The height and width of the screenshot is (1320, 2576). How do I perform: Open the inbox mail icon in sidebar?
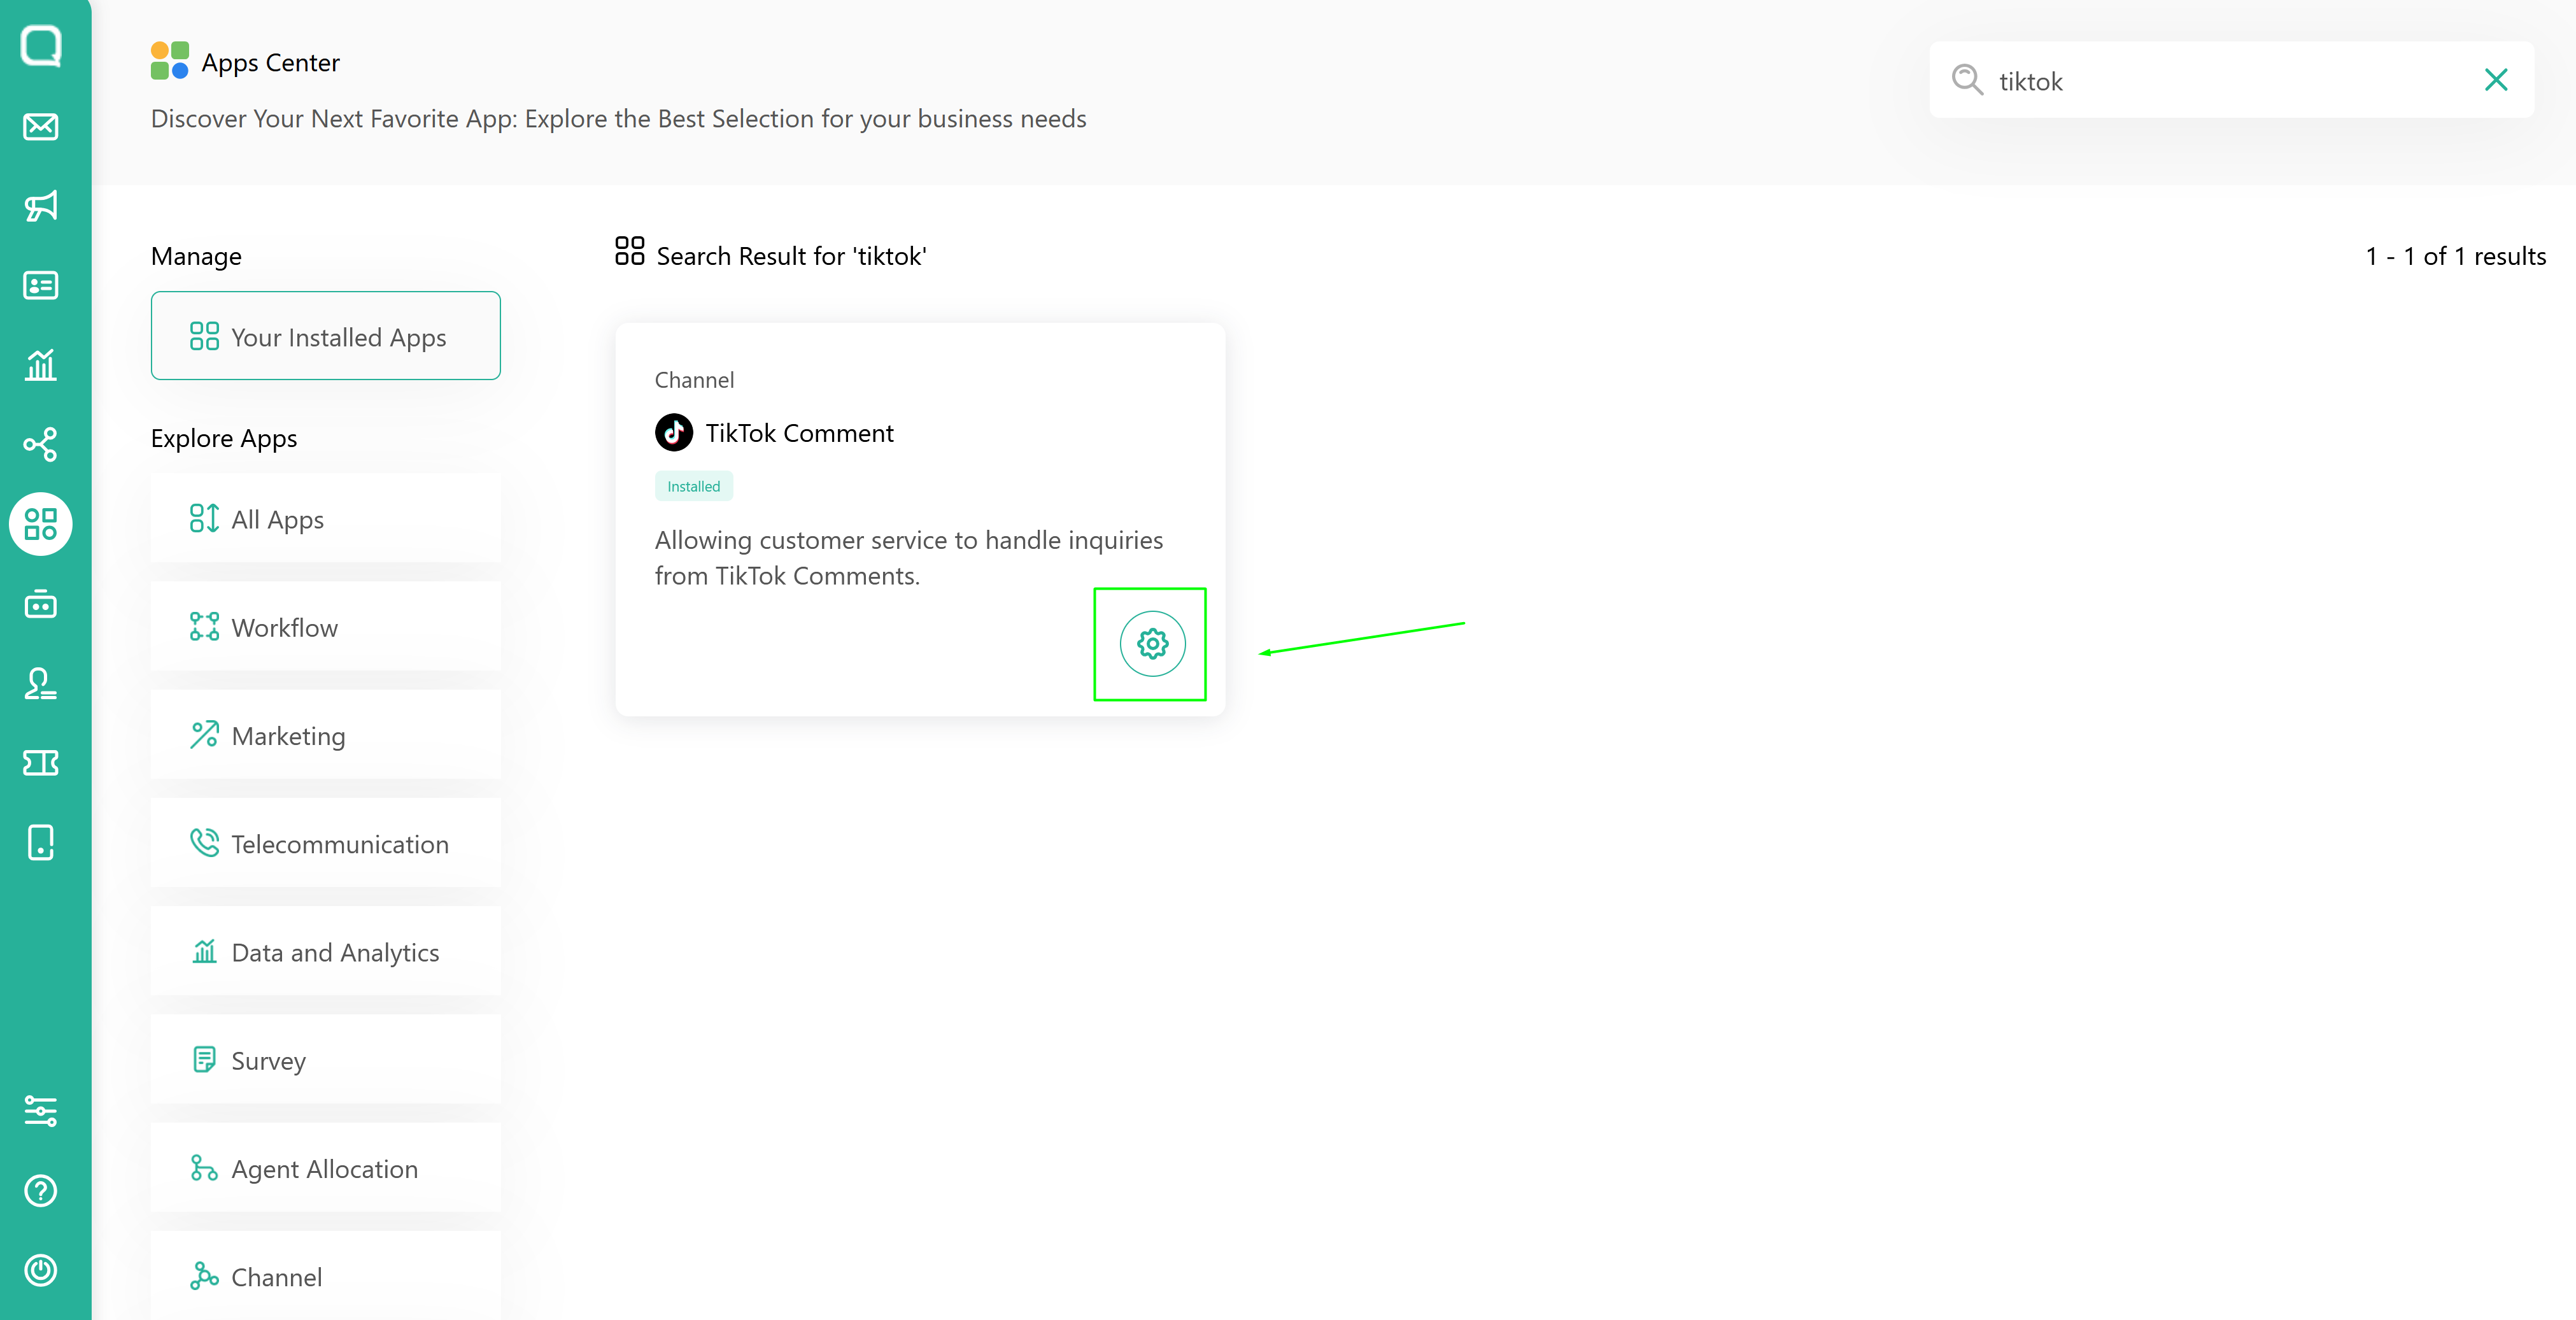(41, 127)
